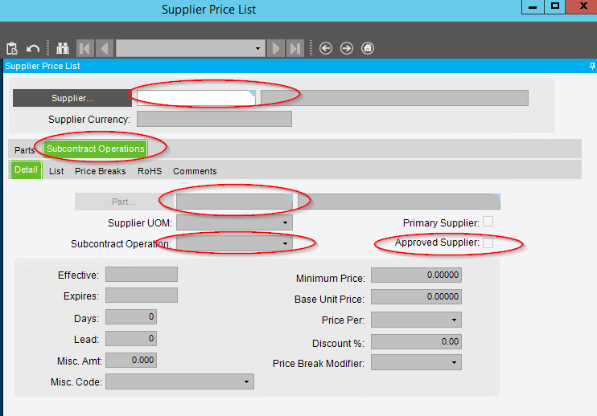Click the Paste clipboard toolbar icon

[x=12, y=48]
